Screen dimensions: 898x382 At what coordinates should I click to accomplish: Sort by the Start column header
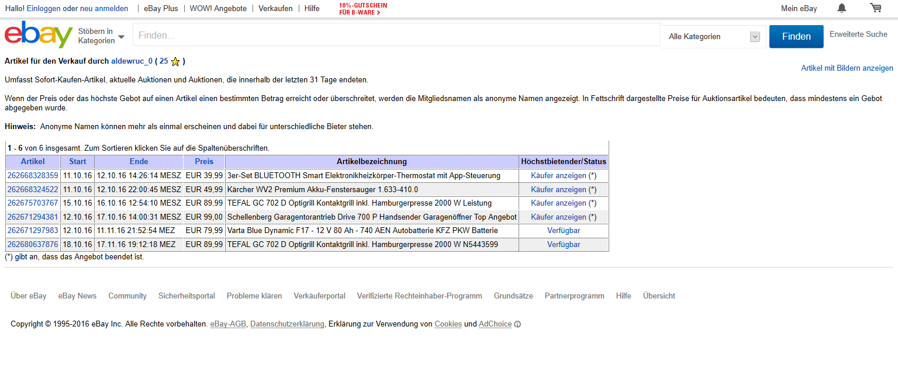pos(78,162)
